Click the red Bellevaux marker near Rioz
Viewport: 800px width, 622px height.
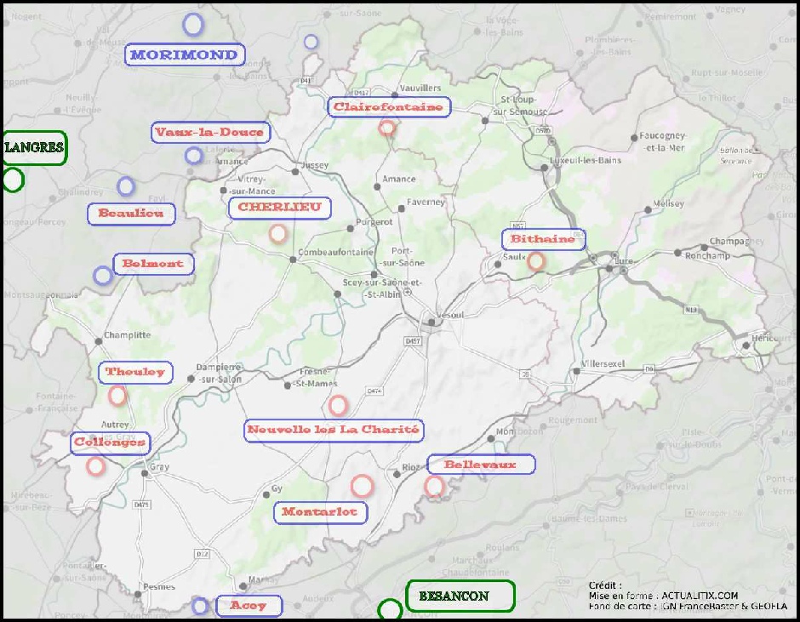(434, 487)
